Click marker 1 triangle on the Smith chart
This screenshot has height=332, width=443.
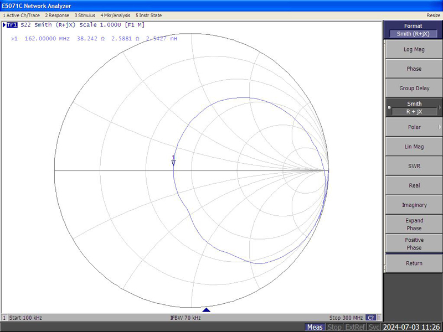tap(173, 162)
